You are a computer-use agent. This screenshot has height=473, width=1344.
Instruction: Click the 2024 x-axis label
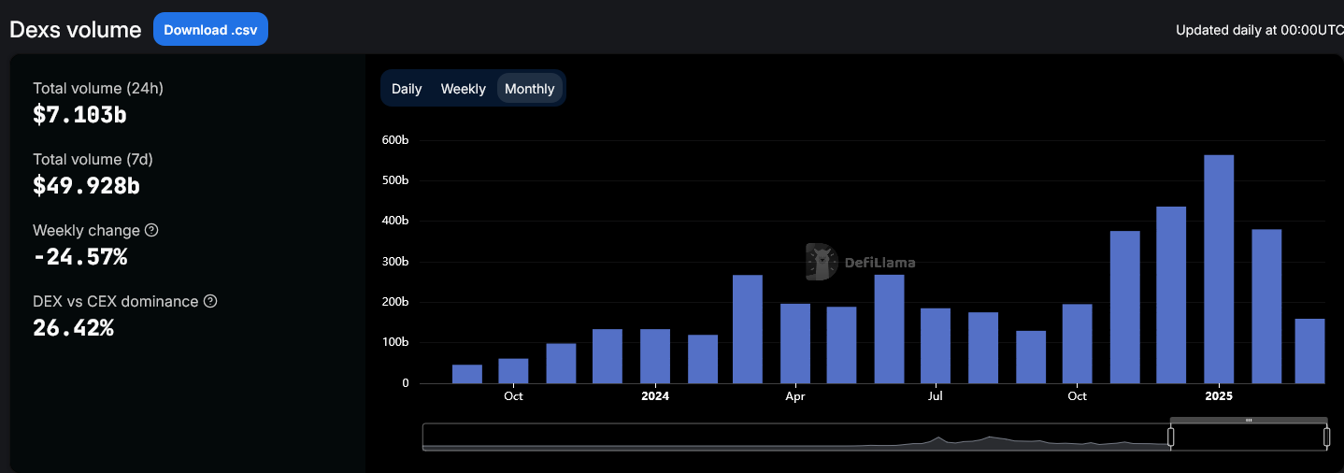[654, 395]
